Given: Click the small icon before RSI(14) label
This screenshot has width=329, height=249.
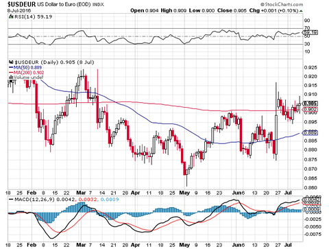Looking at the screenshot, I should coord(11,16).
